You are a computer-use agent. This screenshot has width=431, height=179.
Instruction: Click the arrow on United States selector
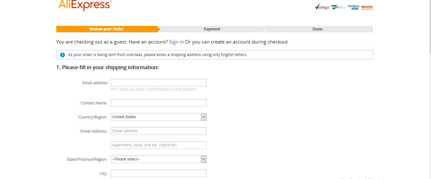point(204,117)
